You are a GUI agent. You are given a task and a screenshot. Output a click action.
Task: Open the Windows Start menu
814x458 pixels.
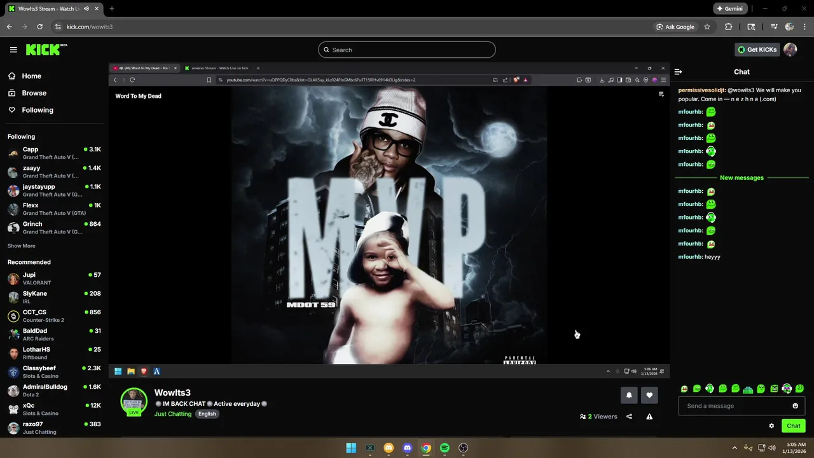[351, 448]
